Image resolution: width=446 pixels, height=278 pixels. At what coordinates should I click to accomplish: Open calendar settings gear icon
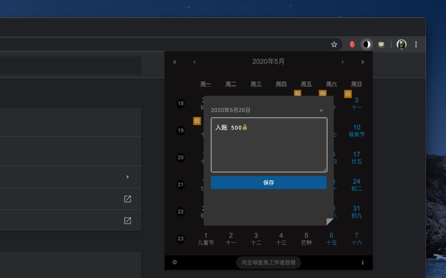coord(175,262)
